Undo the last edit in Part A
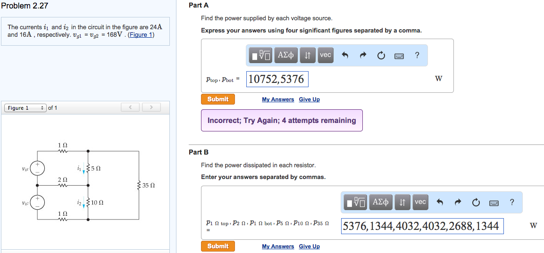The width and height of the screenshot is (544, 253). [345, 56]
